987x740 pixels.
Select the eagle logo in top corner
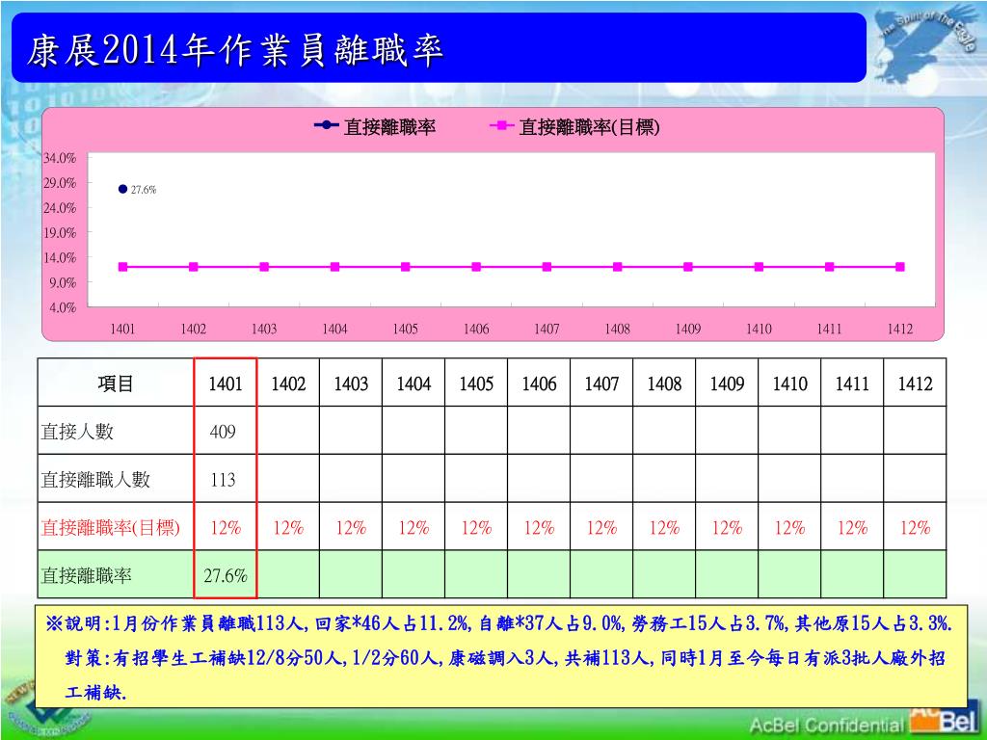tap(924, 43)
